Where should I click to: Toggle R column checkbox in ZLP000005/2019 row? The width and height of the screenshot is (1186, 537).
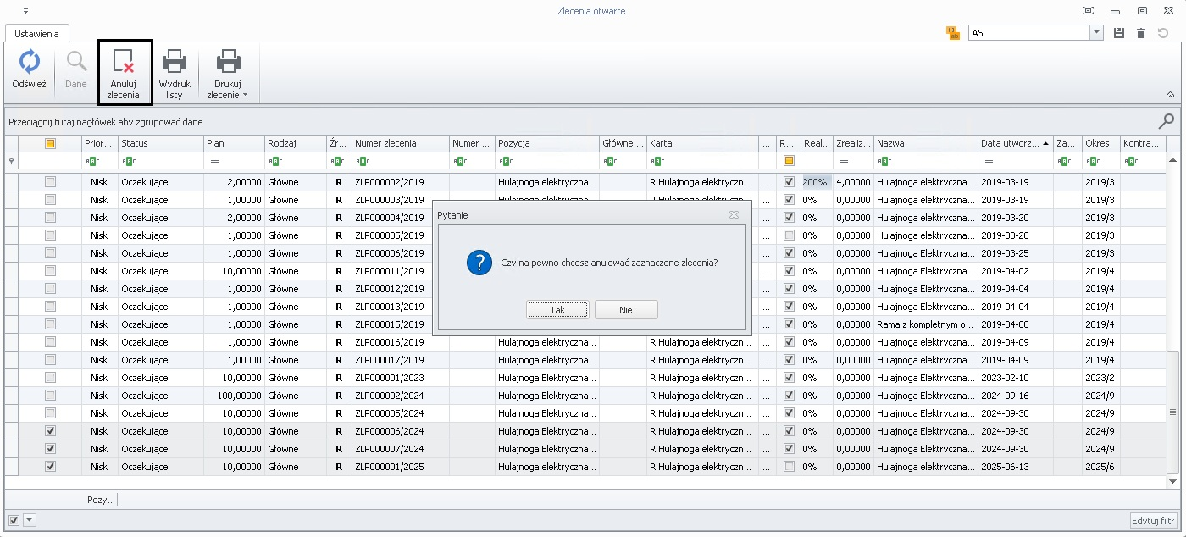tap(789, 235)
